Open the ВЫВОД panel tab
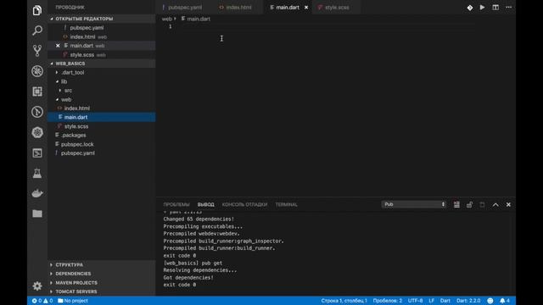The height and width of the screenshot is (305, 543). (205, 205)
